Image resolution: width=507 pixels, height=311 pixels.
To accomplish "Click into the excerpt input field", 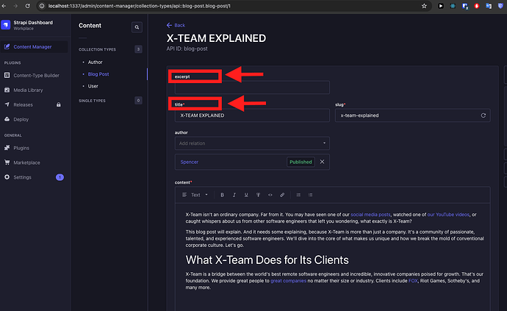I will point(252,87).
